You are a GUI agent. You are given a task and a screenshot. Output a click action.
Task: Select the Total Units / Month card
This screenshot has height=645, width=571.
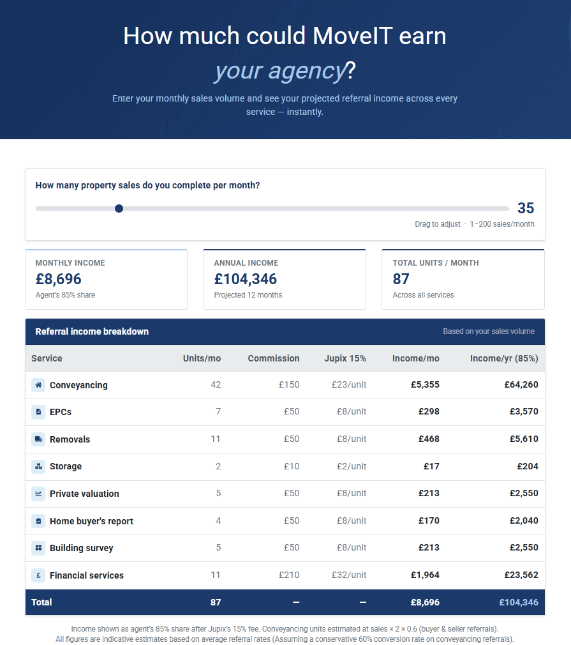tap(463, 279)
